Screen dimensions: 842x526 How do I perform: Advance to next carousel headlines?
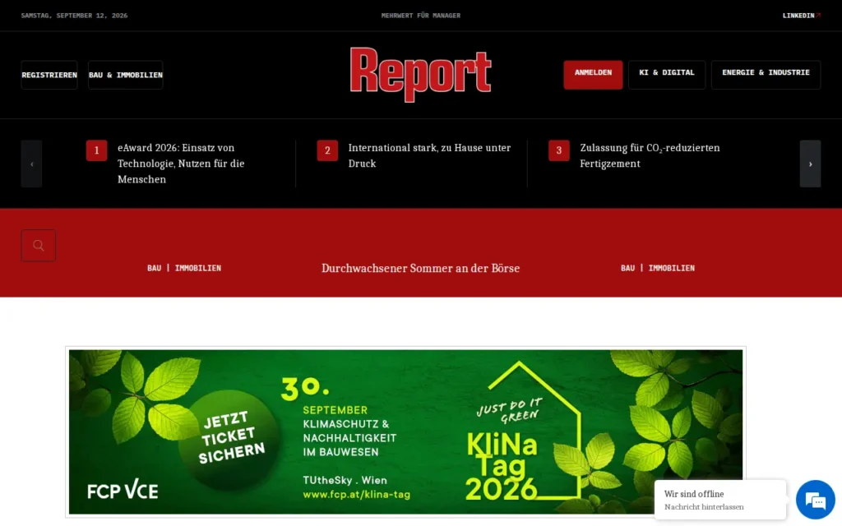(x=810, y=164)
